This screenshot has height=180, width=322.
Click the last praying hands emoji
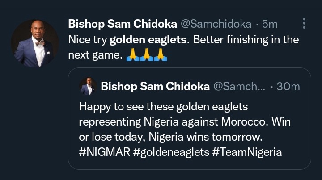pyautogui.click(x=160, y=55)
